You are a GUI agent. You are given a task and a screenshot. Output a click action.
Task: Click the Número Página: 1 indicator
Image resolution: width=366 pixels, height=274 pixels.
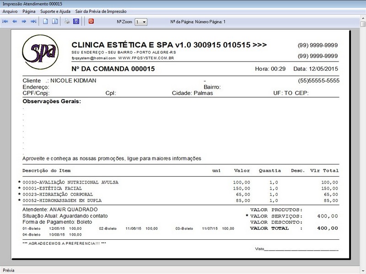coord(210,21)
